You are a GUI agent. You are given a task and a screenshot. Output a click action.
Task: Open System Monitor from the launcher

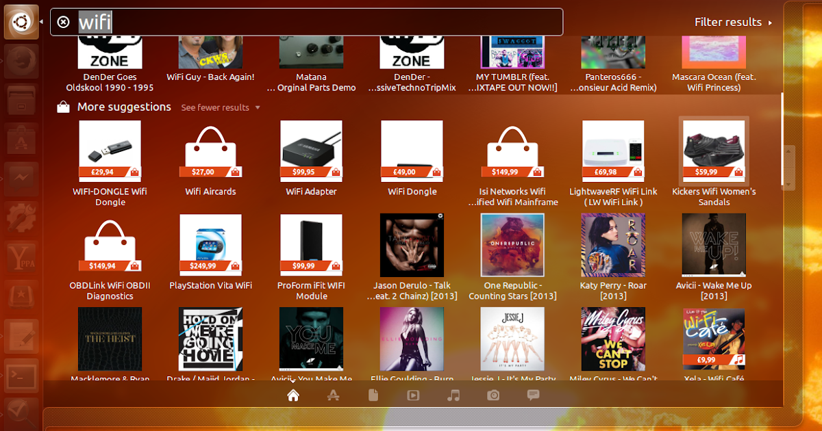pyautogui.click(x=21, y=179)
